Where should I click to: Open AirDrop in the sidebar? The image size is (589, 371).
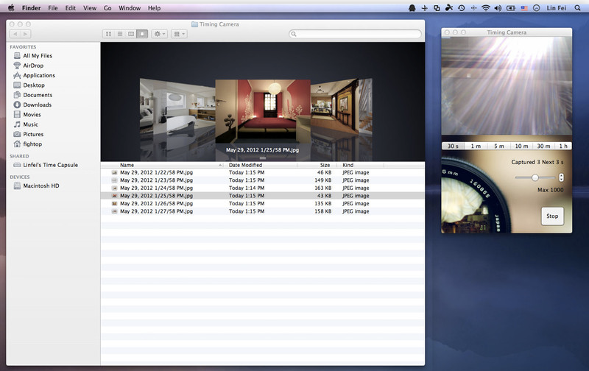pos(38,66)
